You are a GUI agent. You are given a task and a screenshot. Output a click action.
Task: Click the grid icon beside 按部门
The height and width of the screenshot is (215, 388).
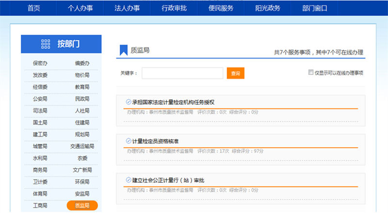(46, 44)
